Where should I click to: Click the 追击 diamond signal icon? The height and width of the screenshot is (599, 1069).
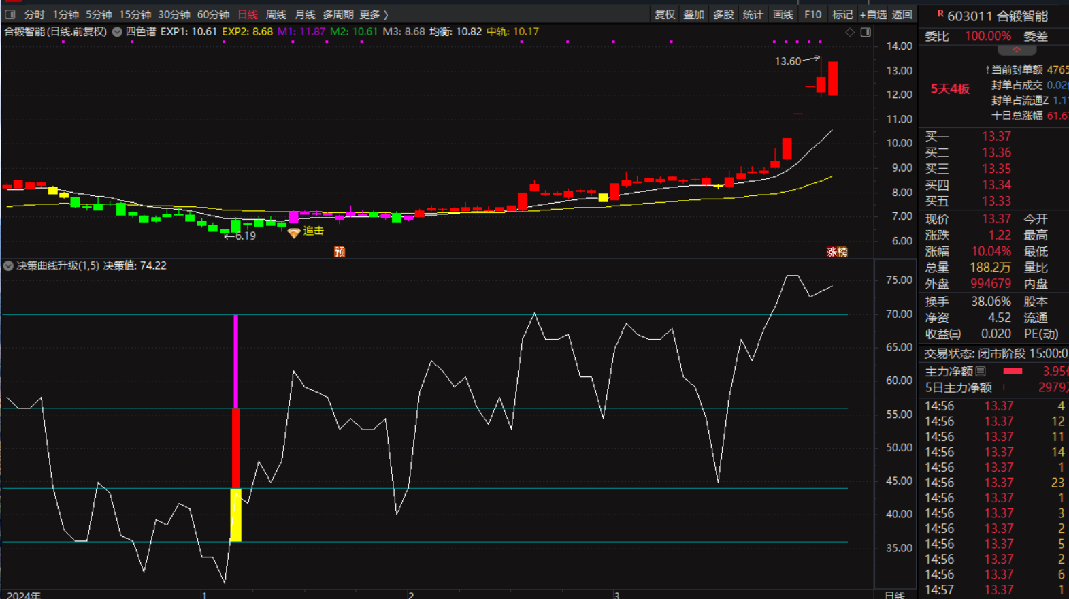click(294, 233)
